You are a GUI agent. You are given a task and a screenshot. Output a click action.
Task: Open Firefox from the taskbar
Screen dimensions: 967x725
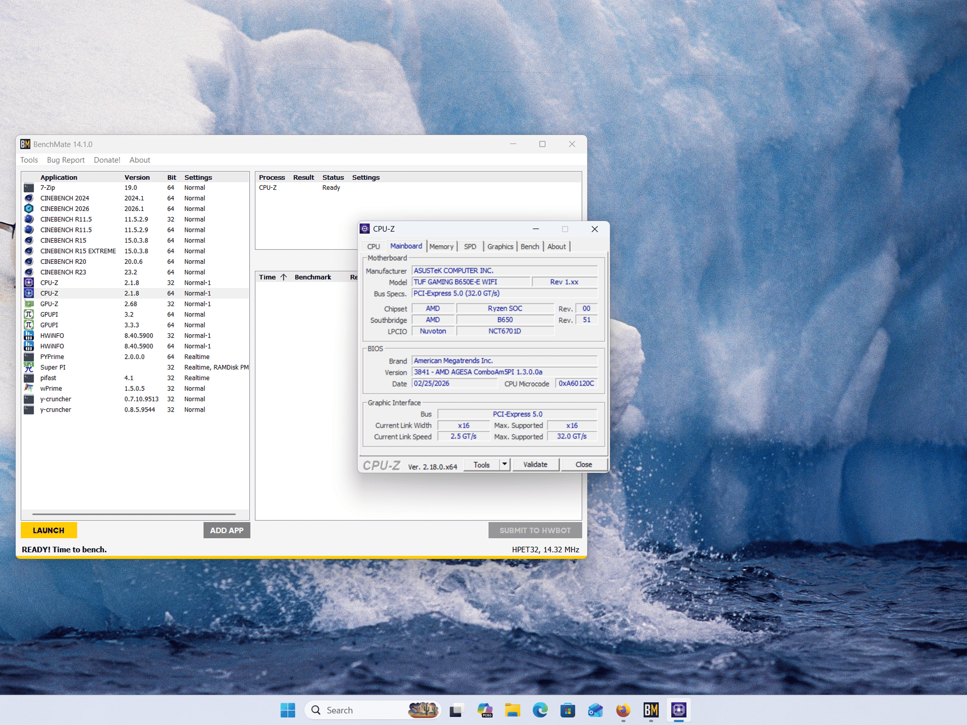coord(623,709)
